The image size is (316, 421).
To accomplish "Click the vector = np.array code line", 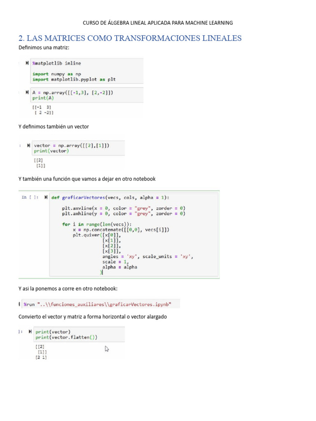I will pyautogui.click(x=72, y=146).
